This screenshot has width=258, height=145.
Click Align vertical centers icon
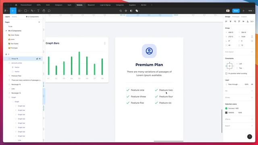pos(243,21)
